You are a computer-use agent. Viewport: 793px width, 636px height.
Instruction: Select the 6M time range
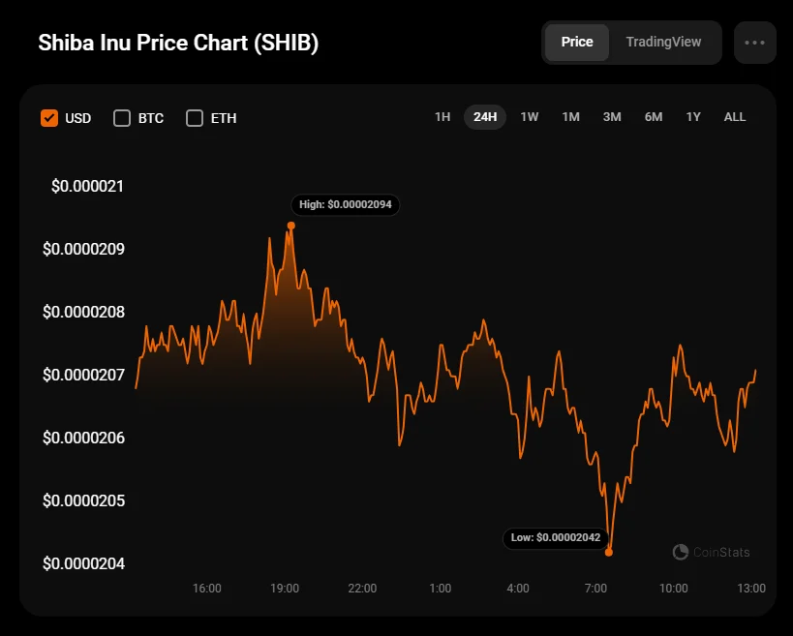[654, 117]
